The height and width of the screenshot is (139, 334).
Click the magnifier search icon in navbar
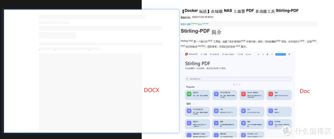(x=272, y=54)
